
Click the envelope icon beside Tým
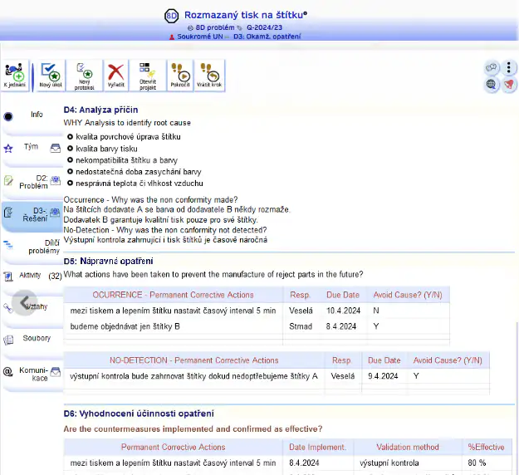[x=55, y=149]
